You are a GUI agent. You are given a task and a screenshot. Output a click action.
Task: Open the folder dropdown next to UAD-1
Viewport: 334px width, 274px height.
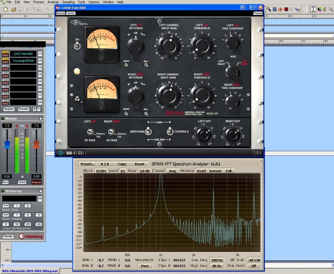point(81,153)
